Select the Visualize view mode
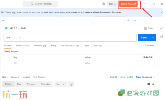The height and width of the screenshot is (100, 166). click(x=46, y=84)
